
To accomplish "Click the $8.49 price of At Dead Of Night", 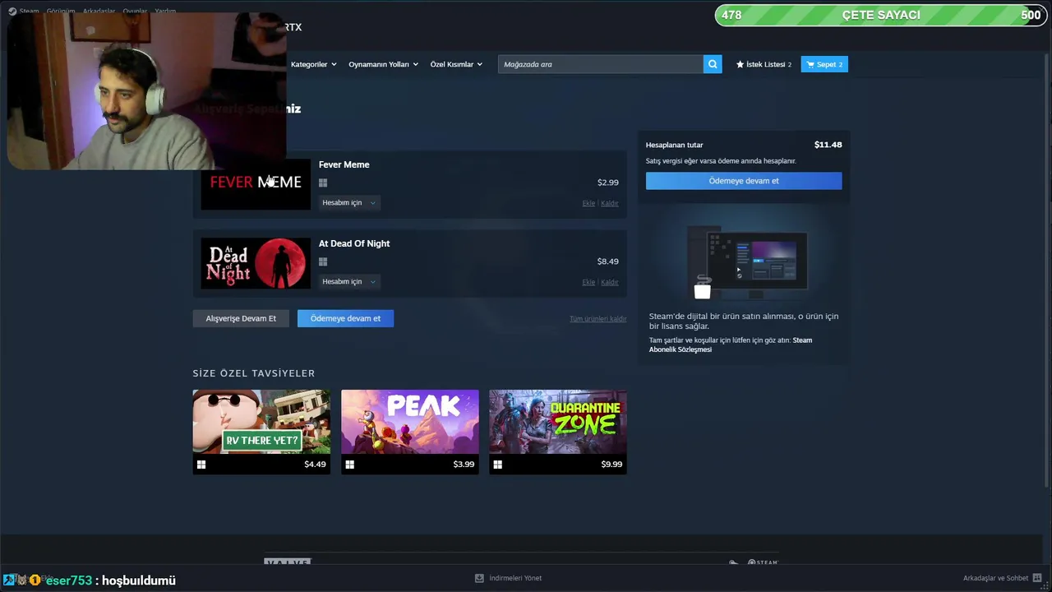I will pyautogui.click(x=608, y=261).
